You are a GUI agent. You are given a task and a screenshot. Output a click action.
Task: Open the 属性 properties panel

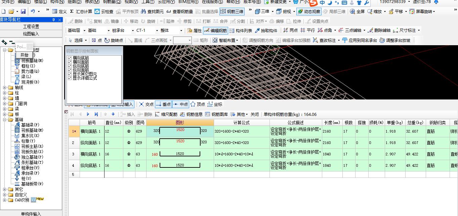[x=195, y=30]
